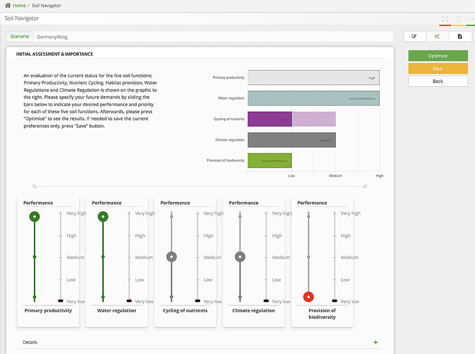475x354 pixels.
Task: Select the Scenario tab label
Action: (x=20, y=36)
